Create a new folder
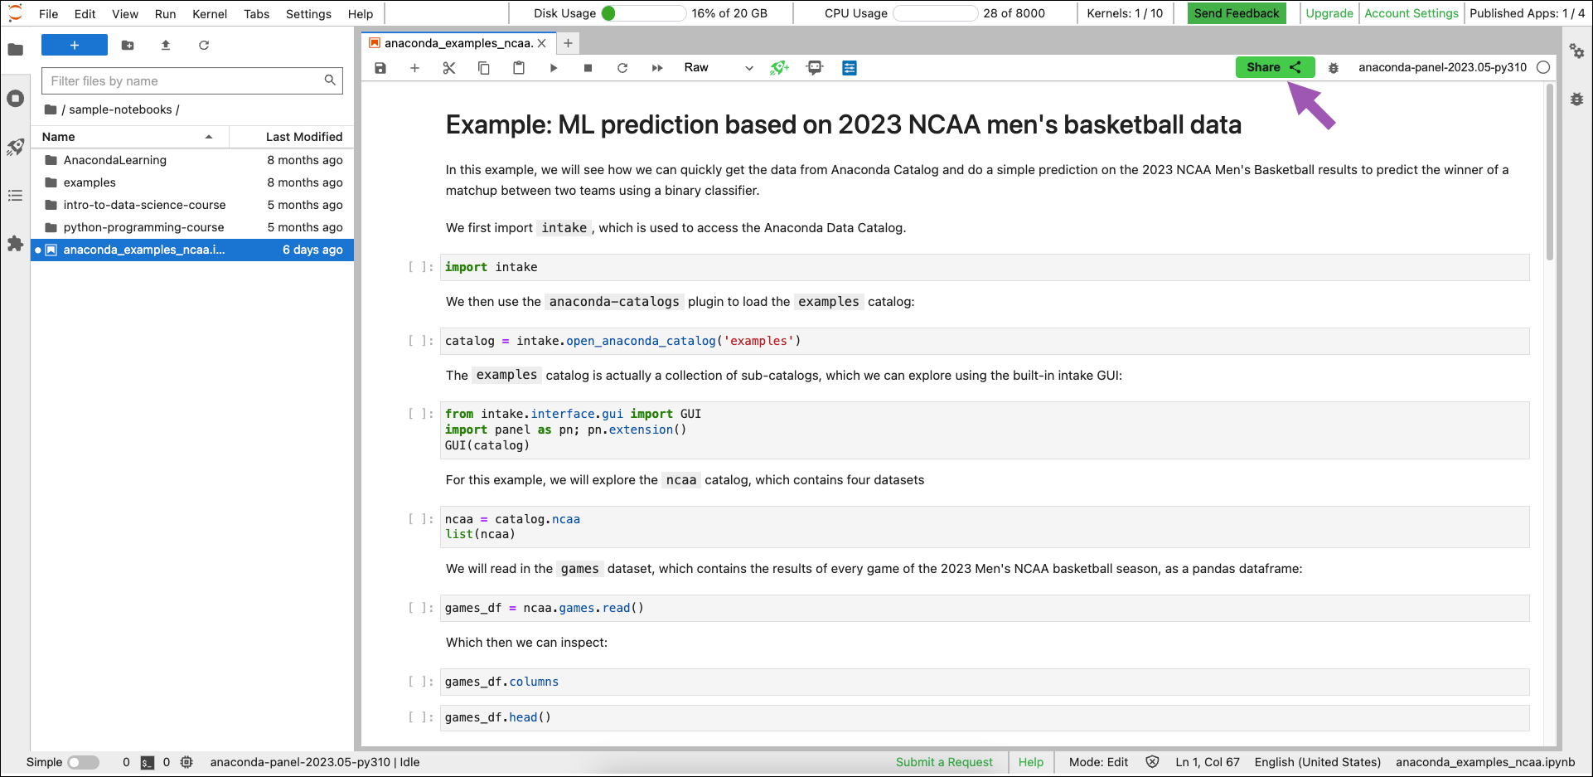 click(128, 46)
